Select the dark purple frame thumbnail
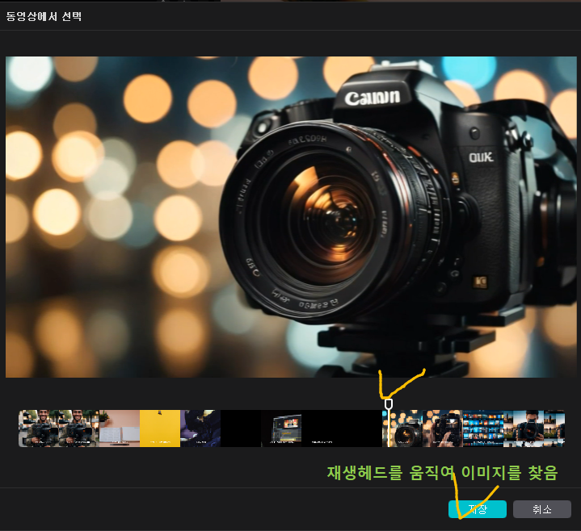Image resolution: width=581 pixels, height=531 pixels. (200, 429)
